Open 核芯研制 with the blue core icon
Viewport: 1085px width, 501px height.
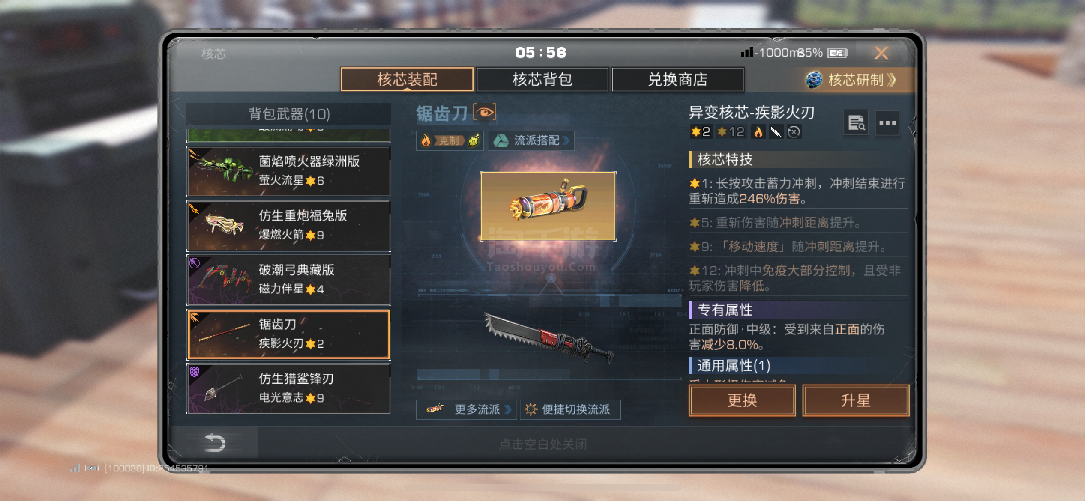(x=851, y=80)
